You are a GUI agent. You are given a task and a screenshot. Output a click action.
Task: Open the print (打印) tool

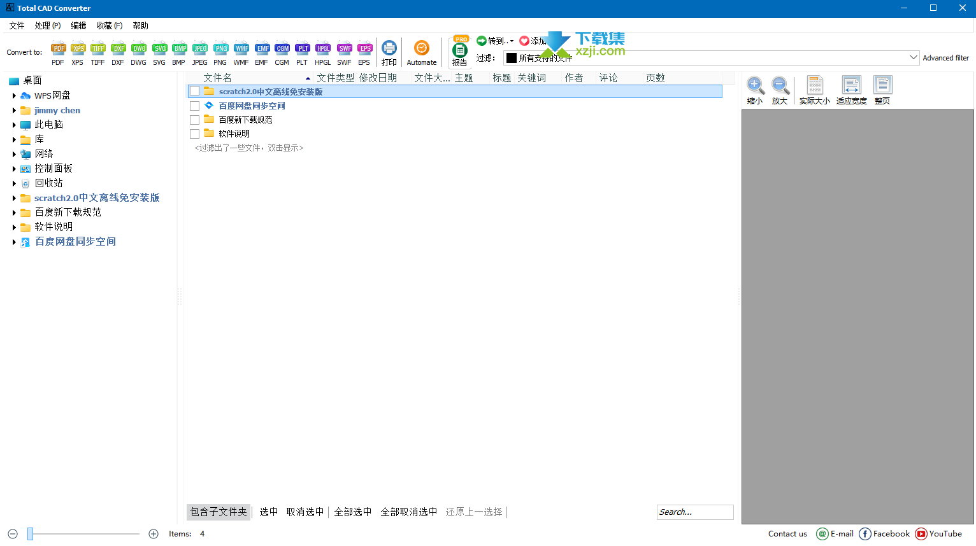coord(389,53)
